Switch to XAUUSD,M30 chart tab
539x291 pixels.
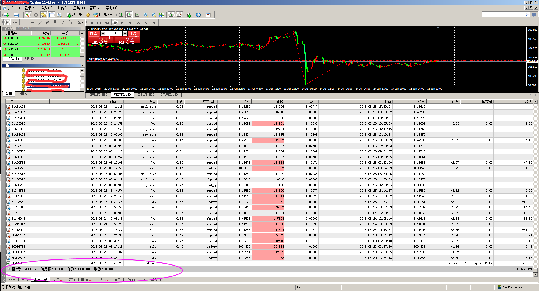click(x=169, y=95)
